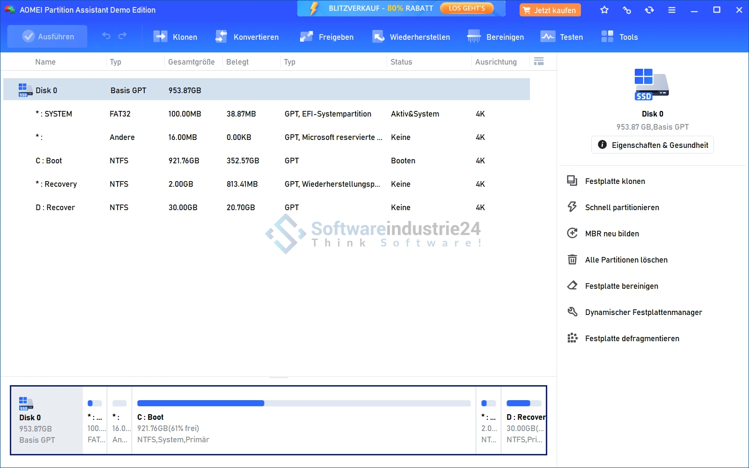
Task: Click the favorites star icon
Action: tap(604, 10)
